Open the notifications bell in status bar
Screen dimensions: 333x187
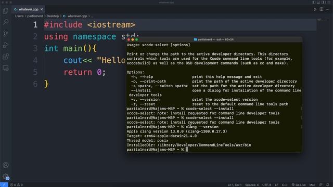click(328, 185)
